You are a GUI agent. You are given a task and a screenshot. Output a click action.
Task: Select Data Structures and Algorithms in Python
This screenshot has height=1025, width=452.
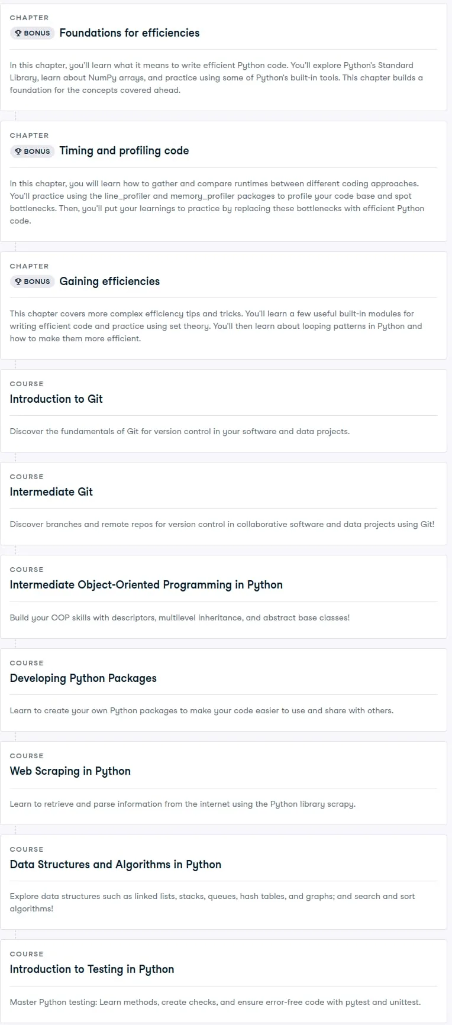(x=115, y=865)
